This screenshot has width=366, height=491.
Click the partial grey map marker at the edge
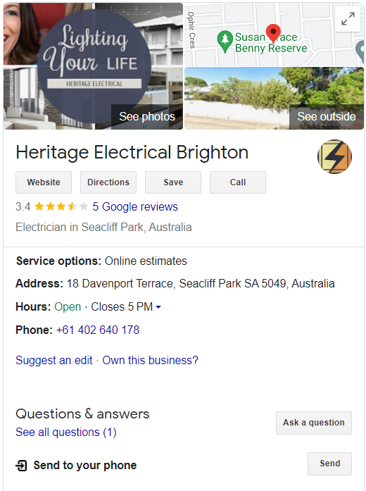coord(360,50)
